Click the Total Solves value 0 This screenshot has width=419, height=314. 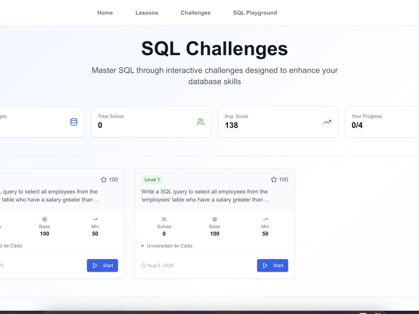click(x=100, y=125)
